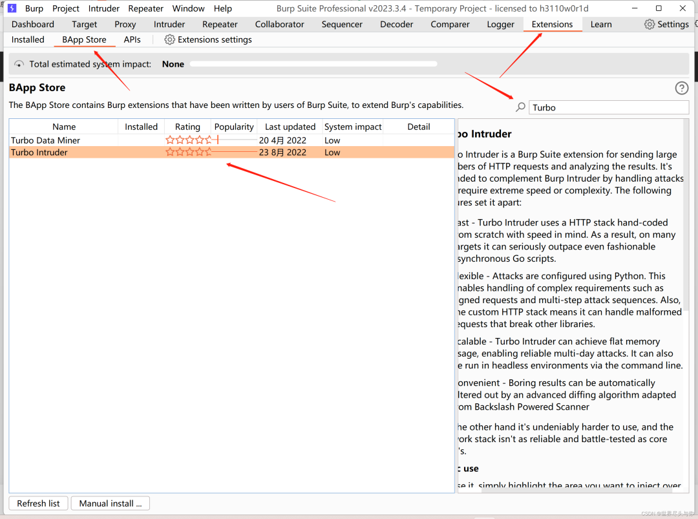This screenshot has height=519, width=698.
Task: Select the Turbo Intruder row
Action: (x=231, y=153)
